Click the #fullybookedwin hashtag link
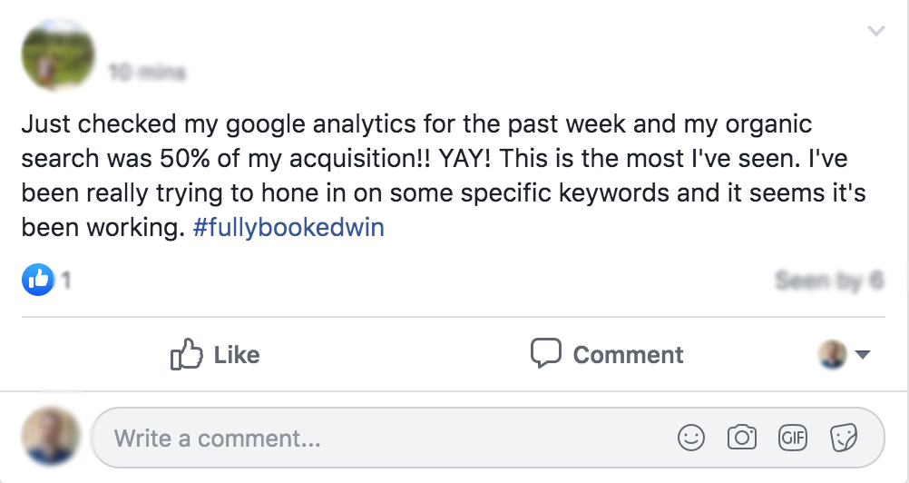This screenshot has width=909, height=483. coord(288,227)
